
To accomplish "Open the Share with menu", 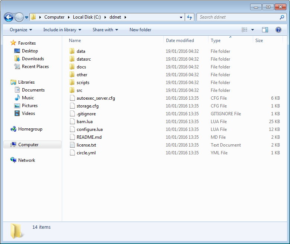I will click(105, 30).
